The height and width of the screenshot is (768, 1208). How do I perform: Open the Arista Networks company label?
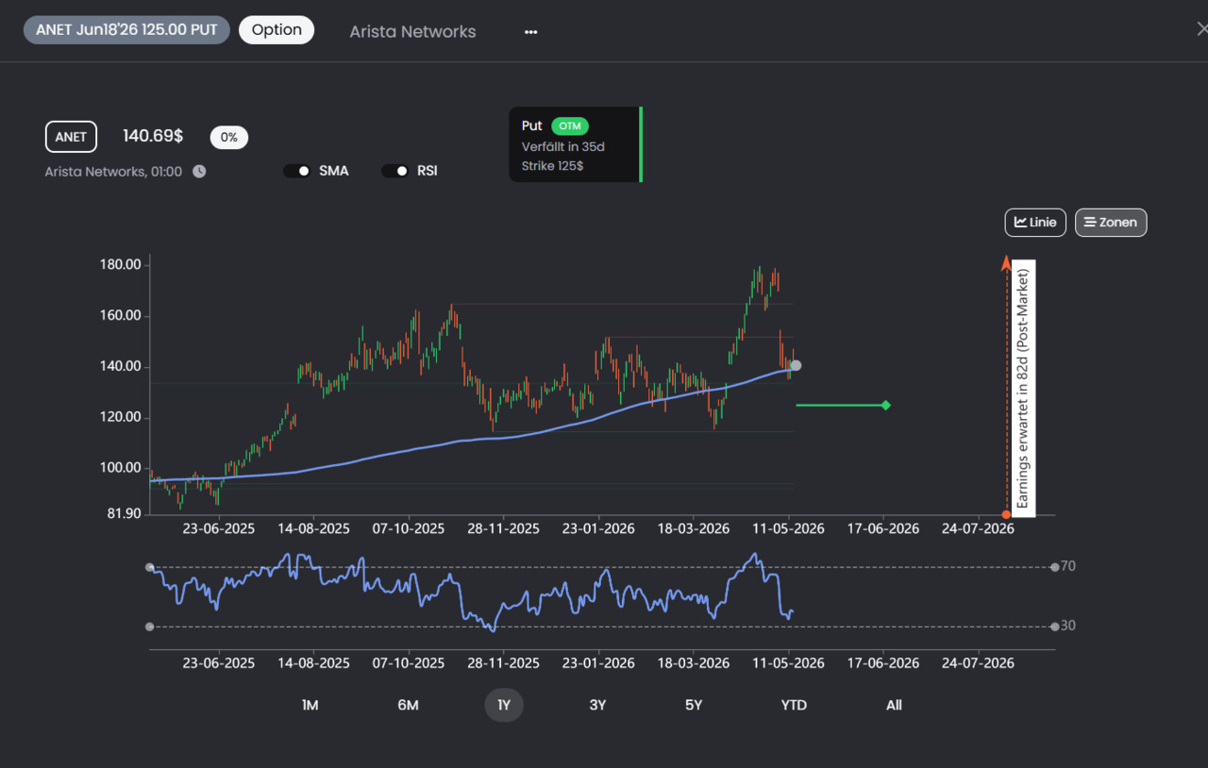412,31
